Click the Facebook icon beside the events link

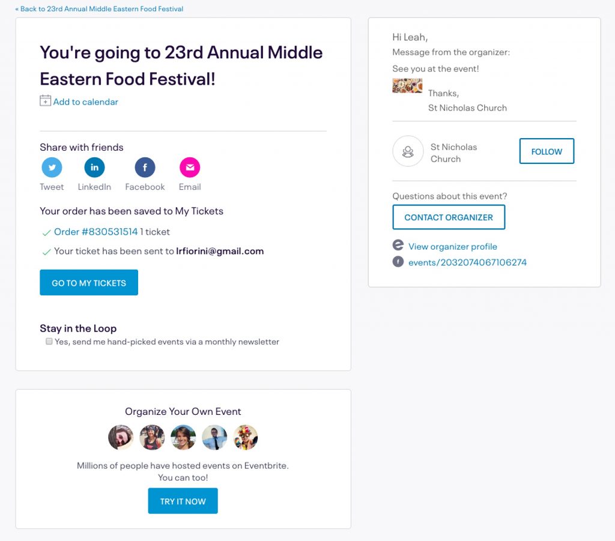point(398,262)
